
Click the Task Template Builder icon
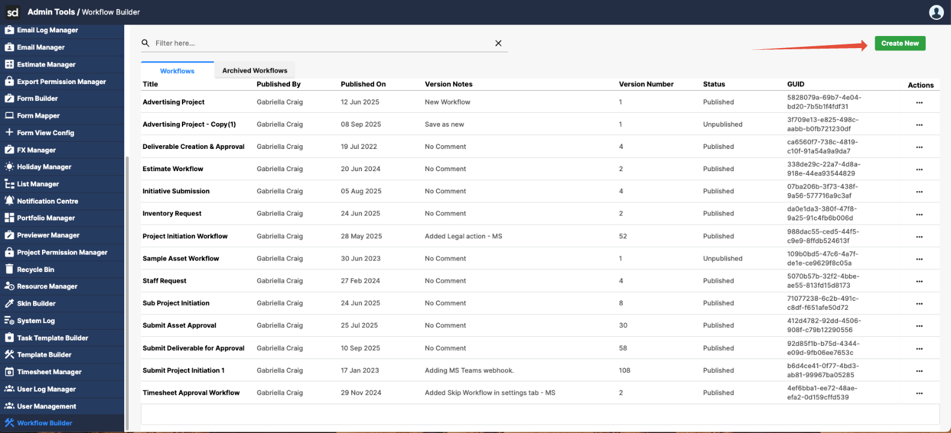tap(9, 338)
